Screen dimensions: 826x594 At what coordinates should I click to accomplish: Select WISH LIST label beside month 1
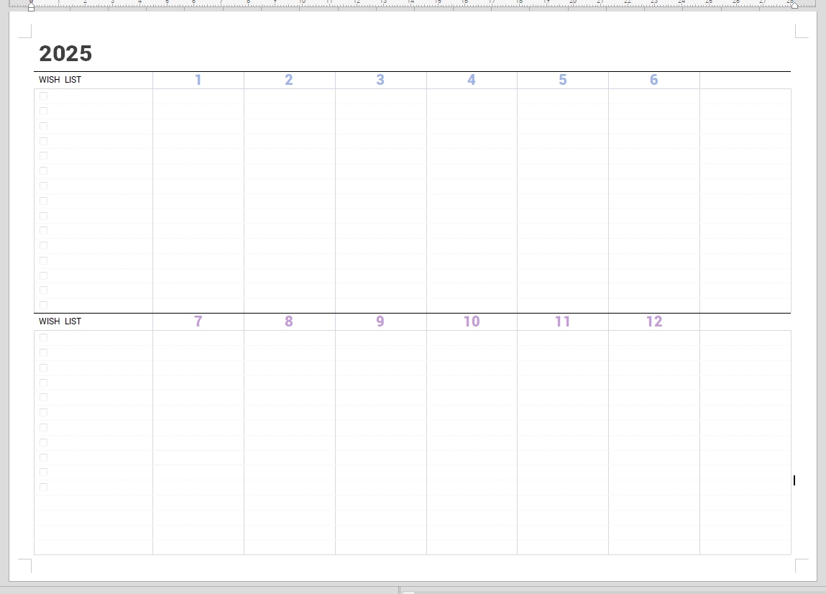(60, 80)
